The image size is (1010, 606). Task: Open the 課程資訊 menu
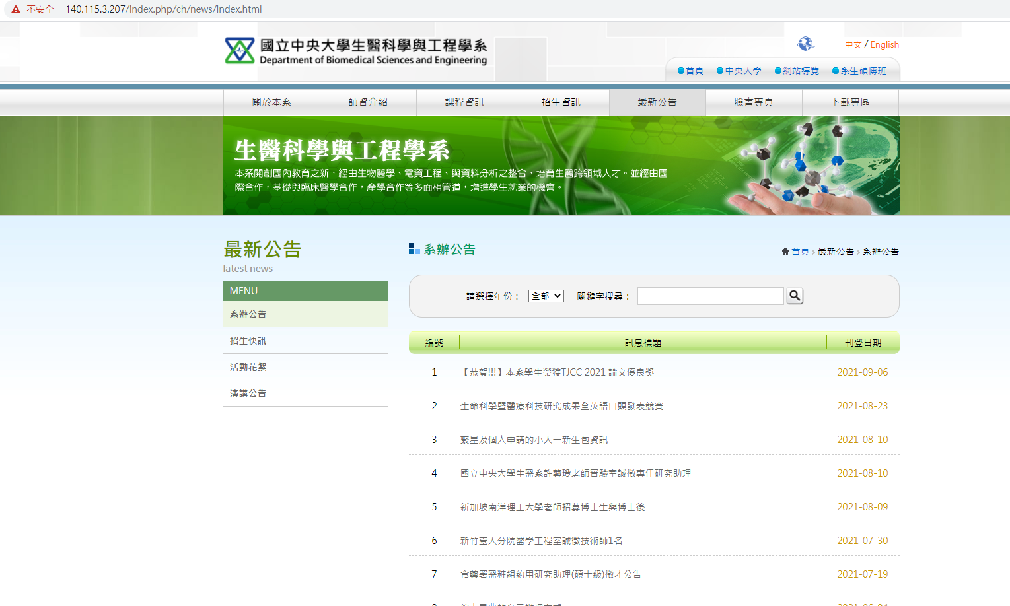(x=464, y=102)
